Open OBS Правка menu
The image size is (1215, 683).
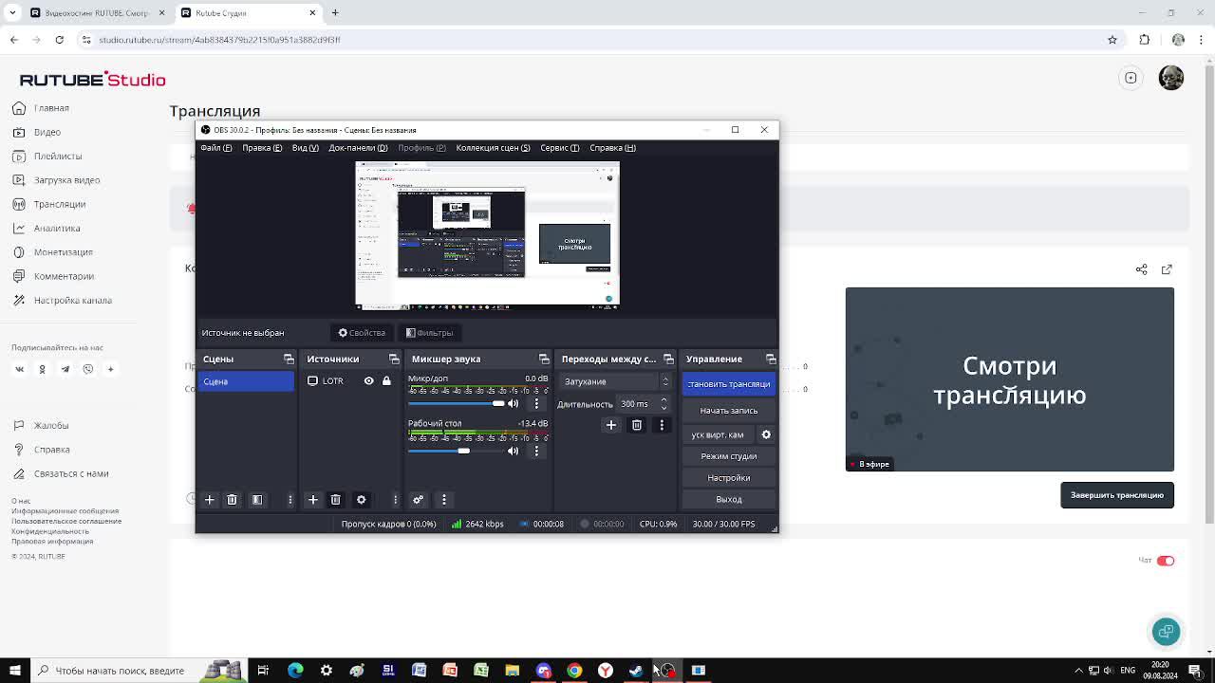262,148
